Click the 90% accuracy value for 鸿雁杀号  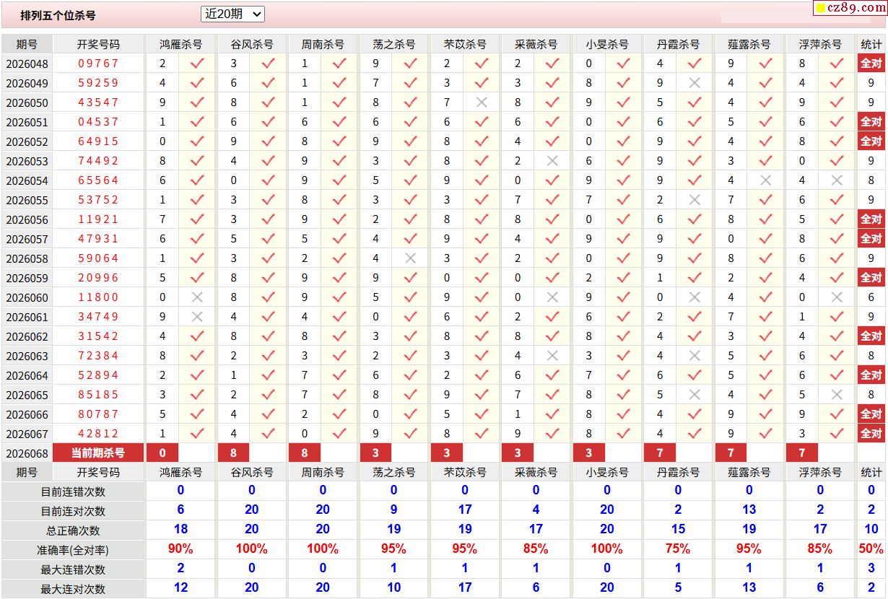[180, 549]
